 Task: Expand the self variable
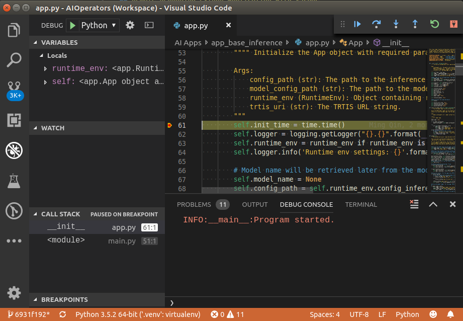click(x=45, y=82)
